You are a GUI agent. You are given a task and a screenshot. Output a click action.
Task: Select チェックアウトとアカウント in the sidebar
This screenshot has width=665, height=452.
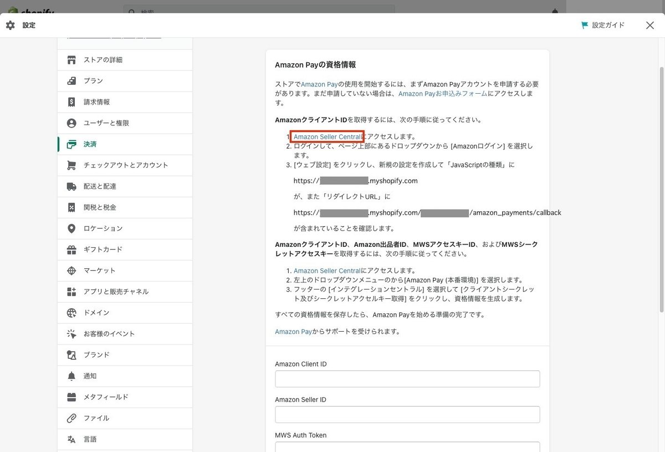125,165
